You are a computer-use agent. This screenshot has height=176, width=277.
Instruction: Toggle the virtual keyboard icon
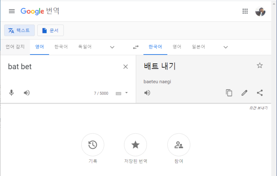(x=118, y=94)
